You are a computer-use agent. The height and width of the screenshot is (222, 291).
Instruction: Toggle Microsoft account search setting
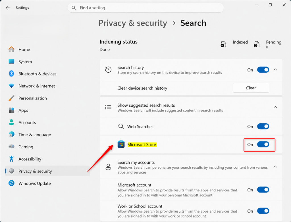263,190
